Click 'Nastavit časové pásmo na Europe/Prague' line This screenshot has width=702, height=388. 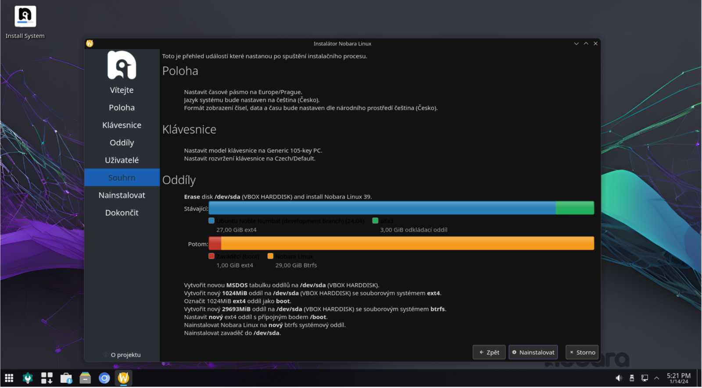pos(243,92)
